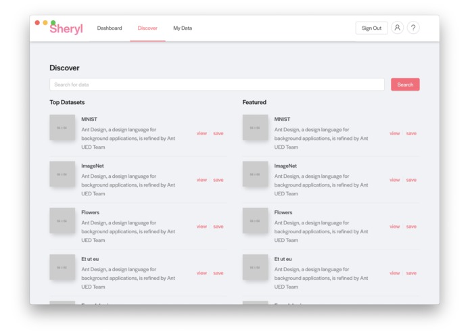Click Et ut eu thumbnail in Top Datasets
This screenshot has height=334, width=470.
click(x=62, y=267)
